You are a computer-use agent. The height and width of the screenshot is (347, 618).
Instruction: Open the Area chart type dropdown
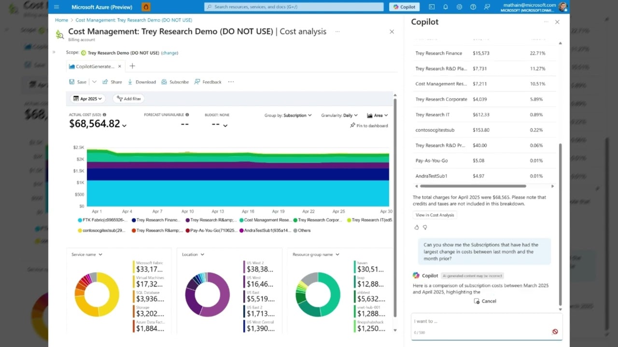[x=378, y=115]
